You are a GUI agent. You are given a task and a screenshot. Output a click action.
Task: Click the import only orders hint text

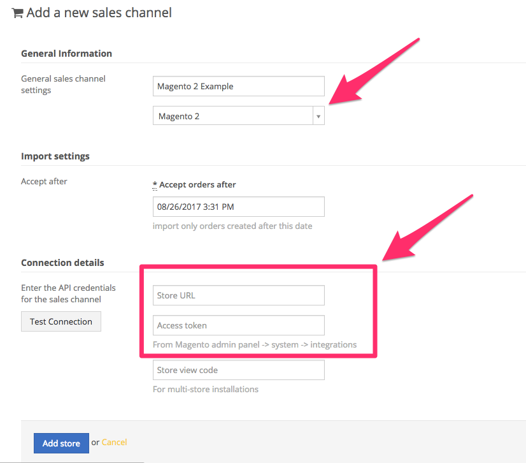click(232, 226)
